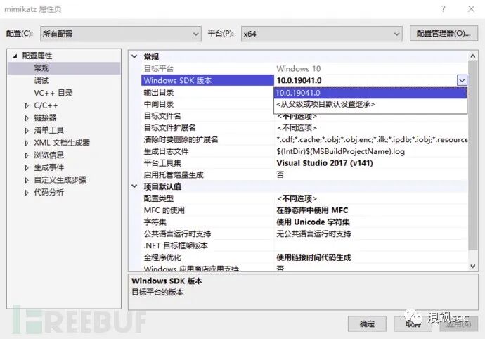Collapse the 常规 property group chevron
The image size is (485, 339).
[134, 56]
